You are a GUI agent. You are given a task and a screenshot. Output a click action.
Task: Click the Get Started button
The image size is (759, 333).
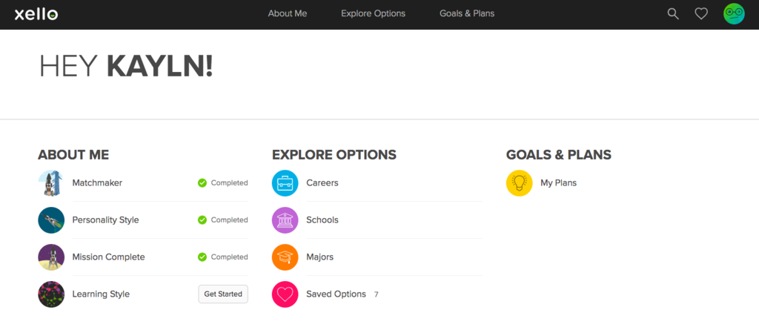[223, 294]
